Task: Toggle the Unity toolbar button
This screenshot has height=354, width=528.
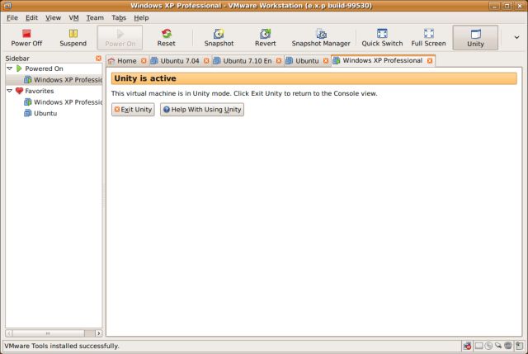Action: tap(475, 38)
